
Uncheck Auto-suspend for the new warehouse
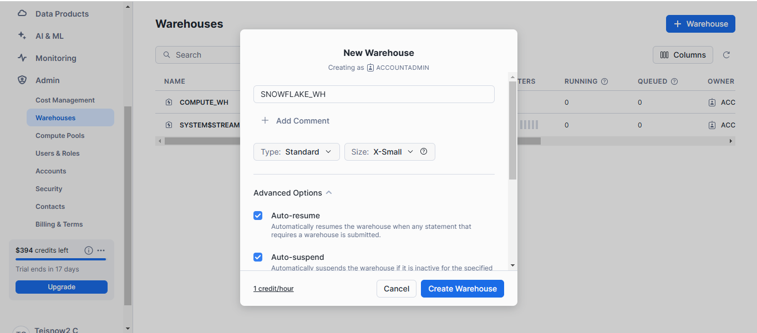258,257
